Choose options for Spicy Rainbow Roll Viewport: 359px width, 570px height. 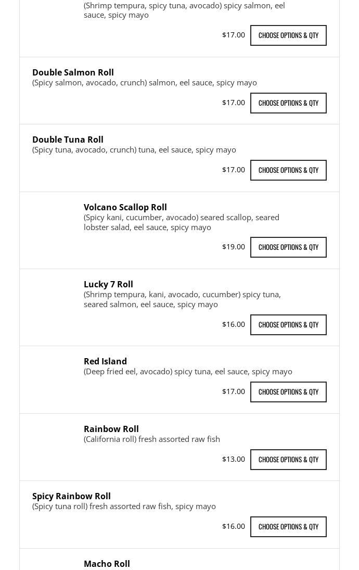pyautogui.click(x=288, y=527)
